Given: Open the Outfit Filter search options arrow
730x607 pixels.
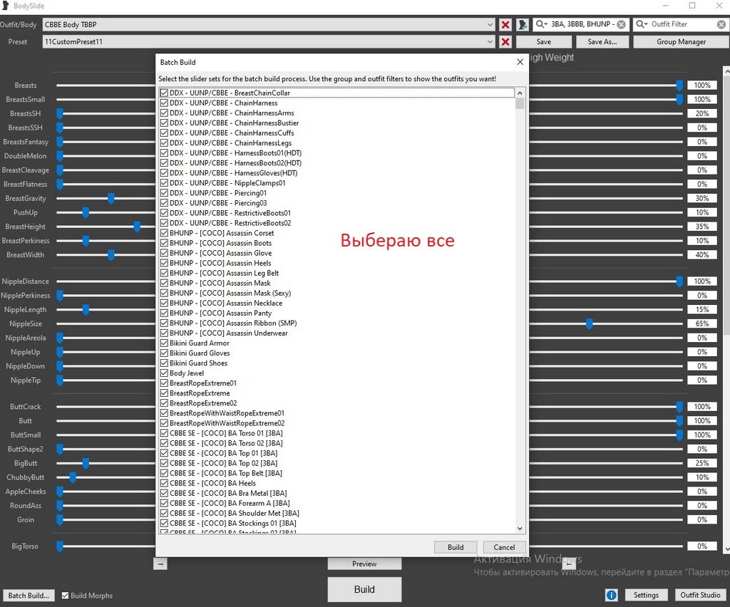Looking at the screenshot, I should point(642,24).
